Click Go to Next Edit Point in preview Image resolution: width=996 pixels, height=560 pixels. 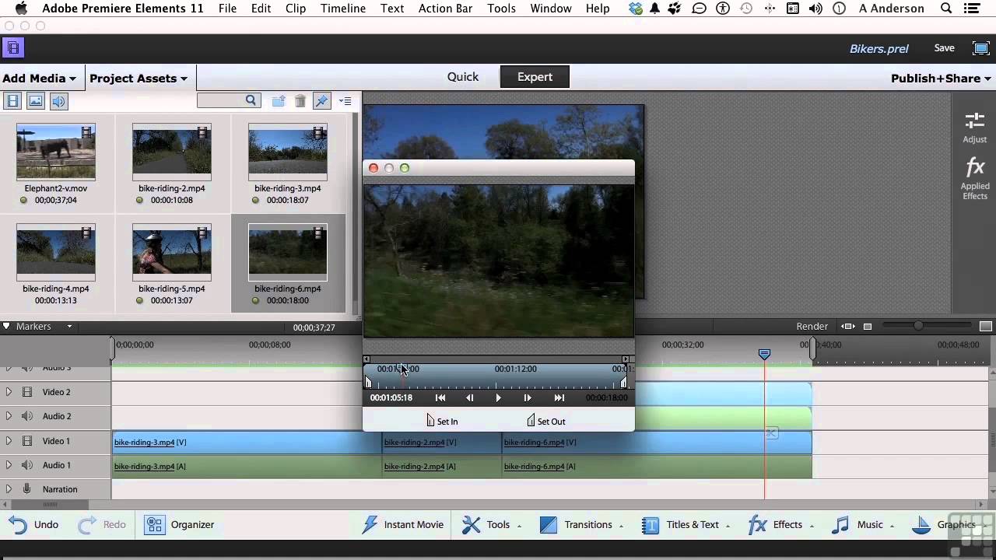click(x=559, y=397)
